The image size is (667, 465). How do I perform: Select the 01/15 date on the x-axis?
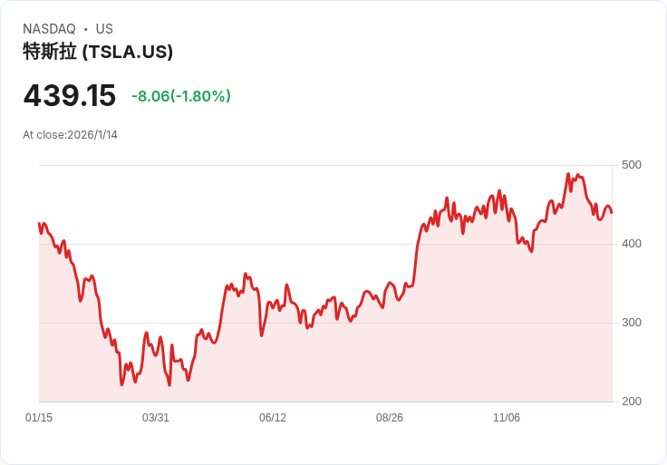[39, 418]
